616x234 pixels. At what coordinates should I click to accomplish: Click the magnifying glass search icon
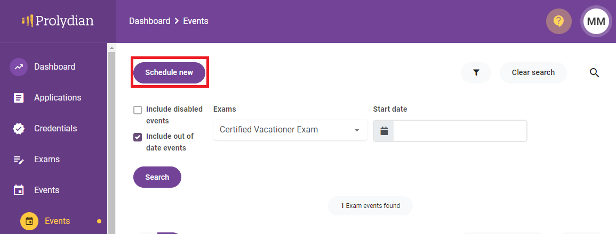(595, 72)
